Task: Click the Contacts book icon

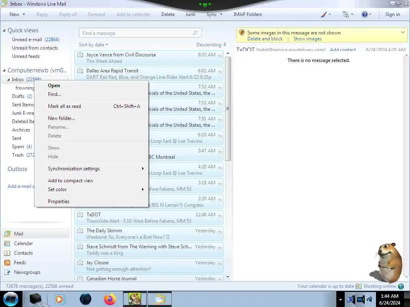Action: pyautogui.click(x=7, y=253)
